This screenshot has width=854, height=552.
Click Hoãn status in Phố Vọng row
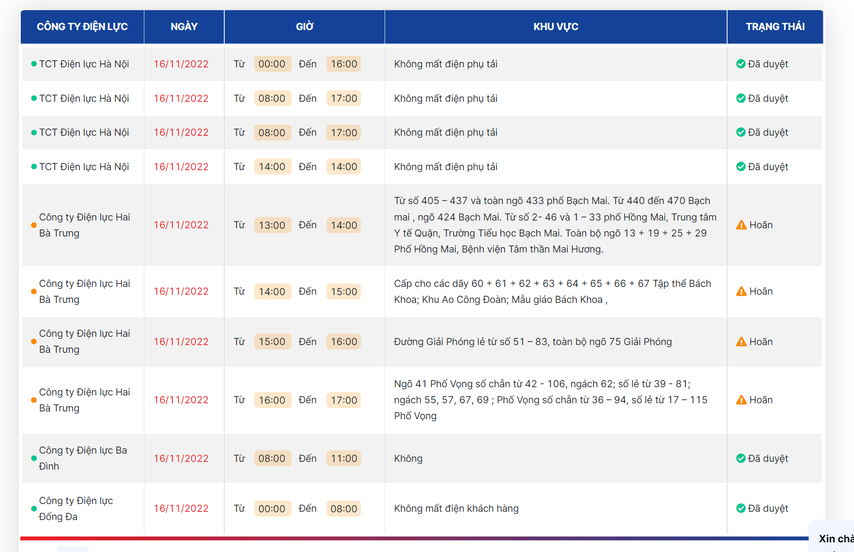pos(761,400)
